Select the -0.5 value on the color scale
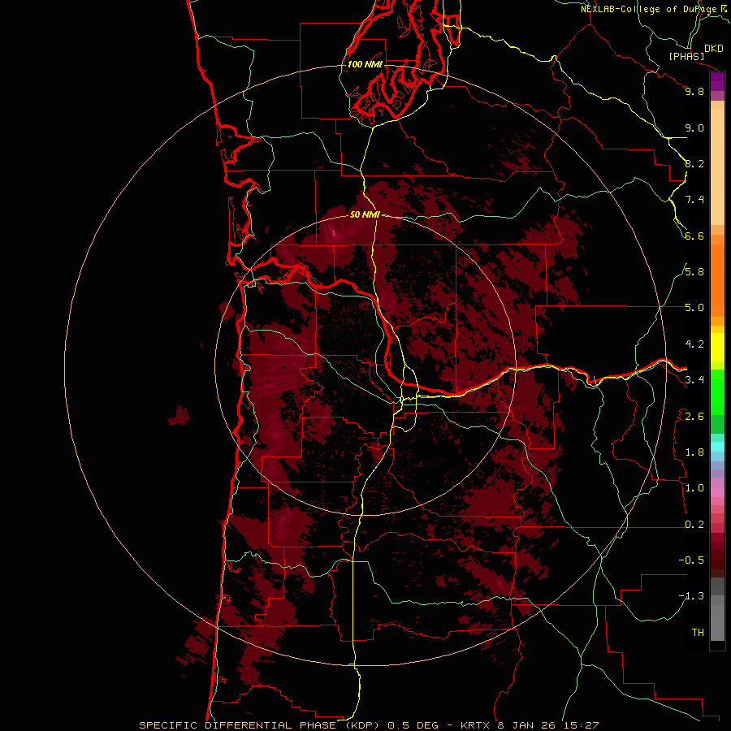 point(691,560)
